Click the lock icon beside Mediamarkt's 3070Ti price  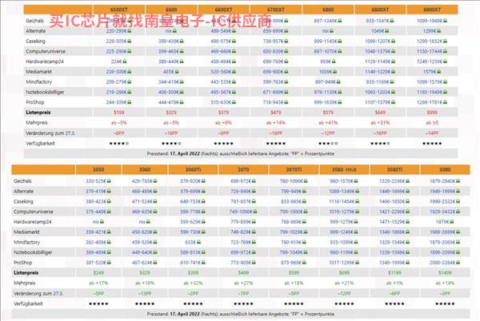[x=305, y=232]
